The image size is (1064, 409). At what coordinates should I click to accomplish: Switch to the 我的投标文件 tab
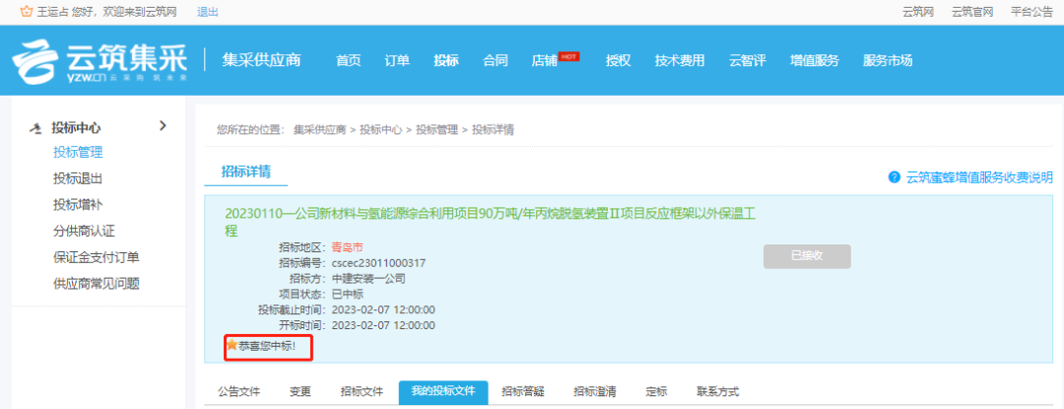[442, 391]
